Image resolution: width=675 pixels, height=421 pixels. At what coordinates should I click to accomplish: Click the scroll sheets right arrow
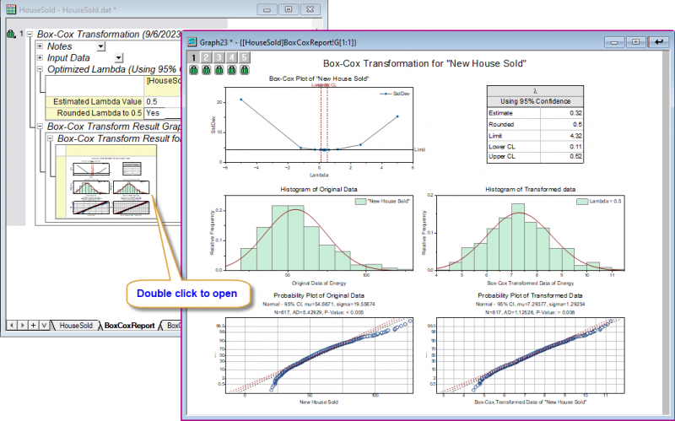pyautogui.click(x=23, y=326)
